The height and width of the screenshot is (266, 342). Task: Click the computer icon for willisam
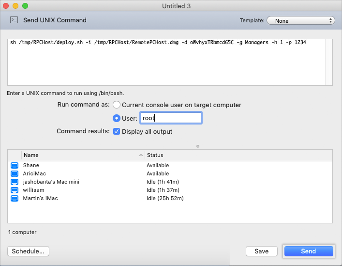pyautogui.click(x=14, y=190)
